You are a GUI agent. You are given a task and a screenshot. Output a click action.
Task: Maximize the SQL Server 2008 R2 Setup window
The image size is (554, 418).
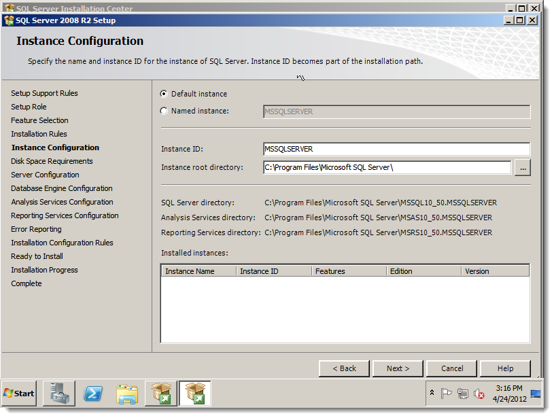click(x=520, y=20)
